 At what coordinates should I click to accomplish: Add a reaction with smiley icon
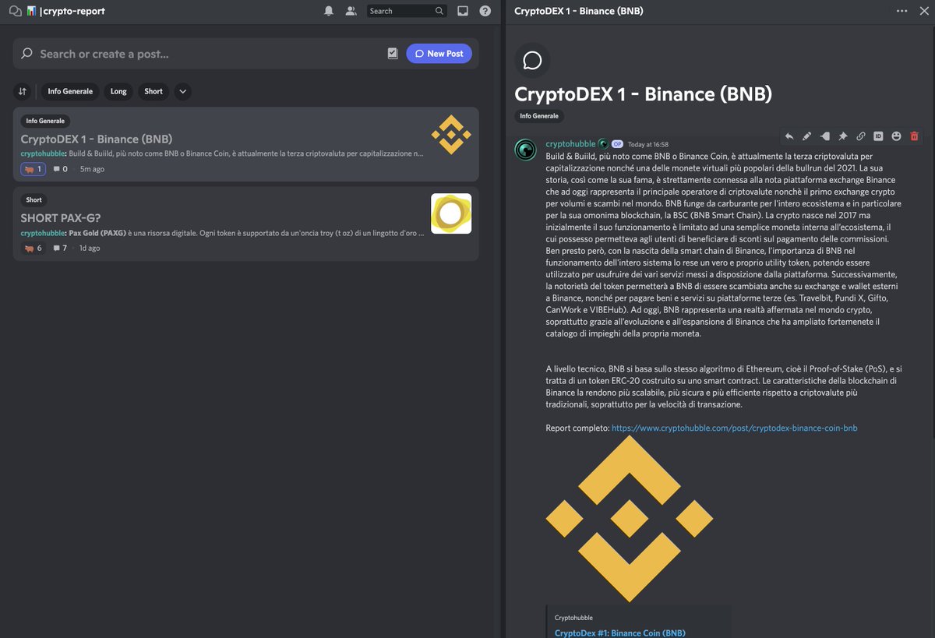(x=896, y=136)
